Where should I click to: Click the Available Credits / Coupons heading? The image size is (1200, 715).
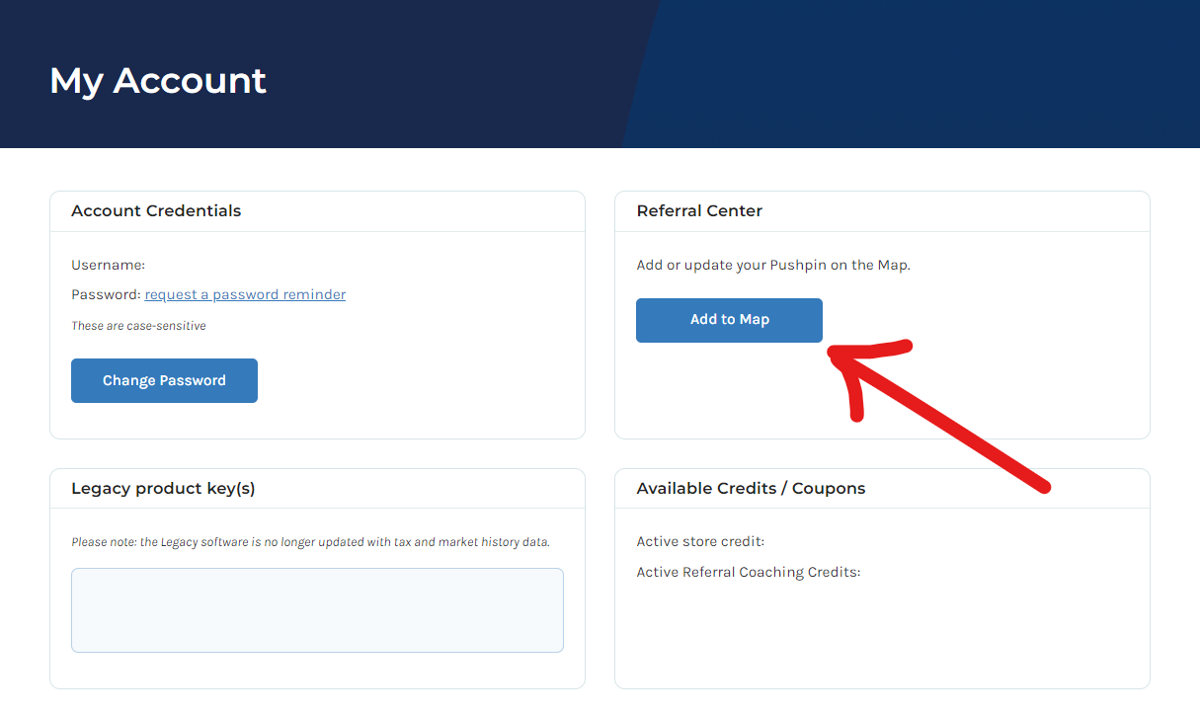(x=751, y=488)
